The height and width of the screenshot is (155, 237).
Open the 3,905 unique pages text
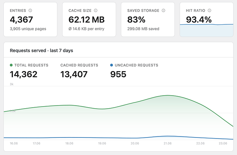pyautogui.click(x=28, y=29)
